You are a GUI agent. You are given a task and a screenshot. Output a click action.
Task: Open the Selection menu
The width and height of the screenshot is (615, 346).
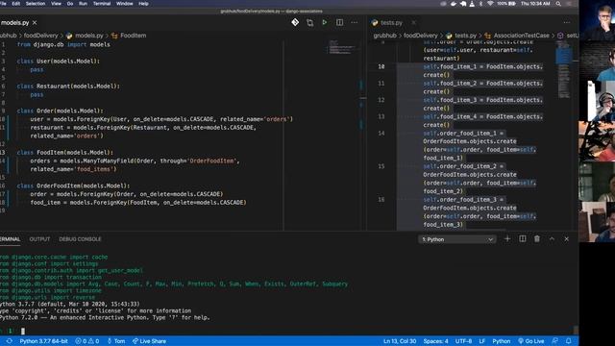point(36,4)
